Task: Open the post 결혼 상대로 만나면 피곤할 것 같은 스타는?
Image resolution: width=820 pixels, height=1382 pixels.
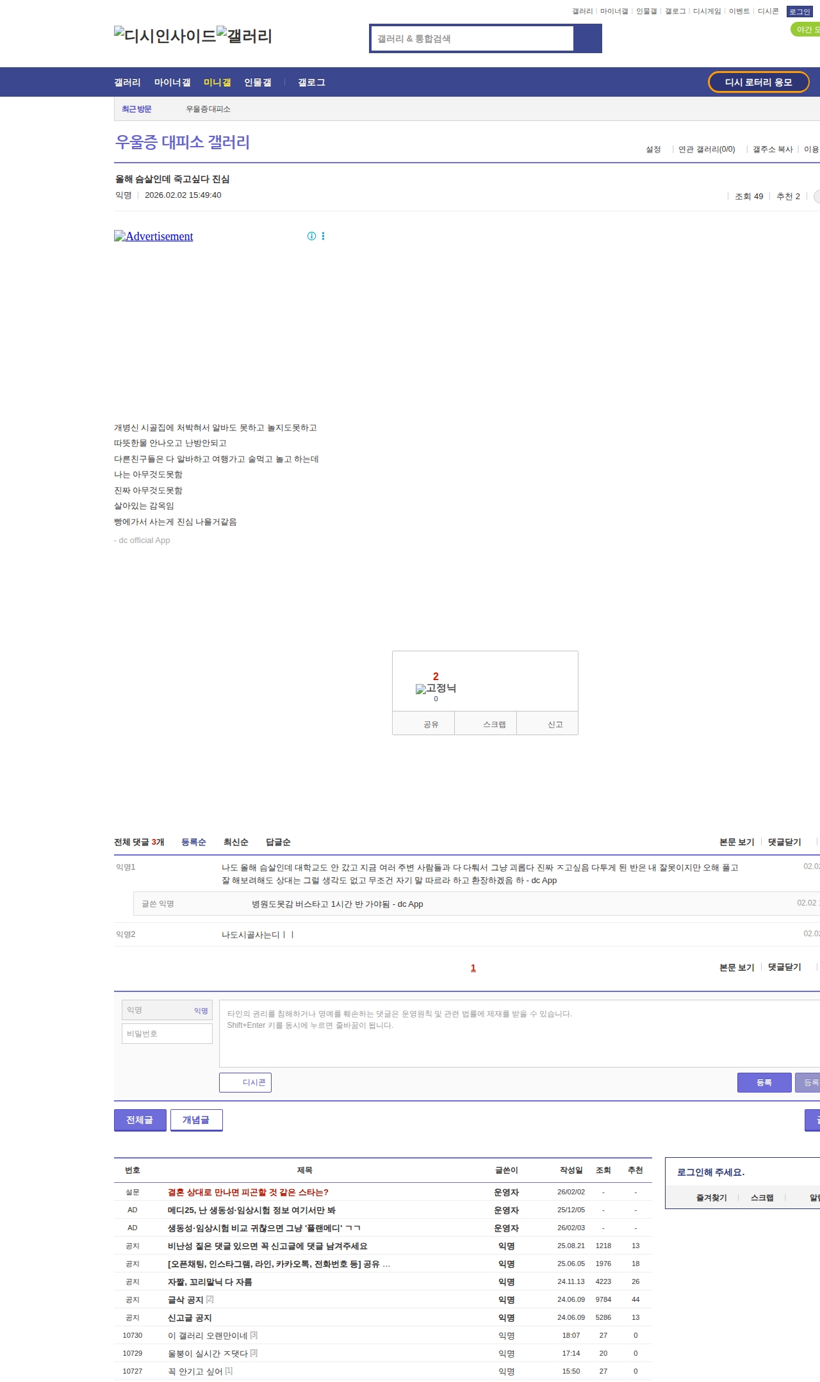Action: [x=248, y=1192]
